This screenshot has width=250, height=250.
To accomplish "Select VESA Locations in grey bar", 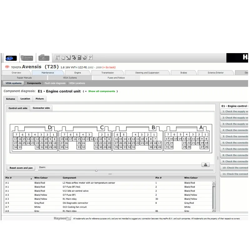I will (77, 83).
